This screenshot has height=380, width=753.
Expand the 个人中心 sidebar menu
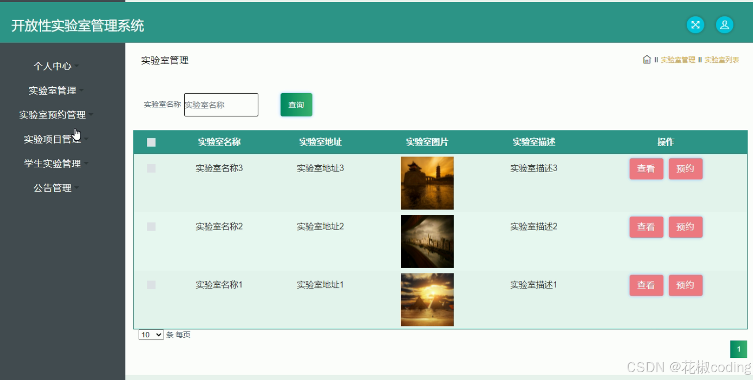(x=53, y=66)
